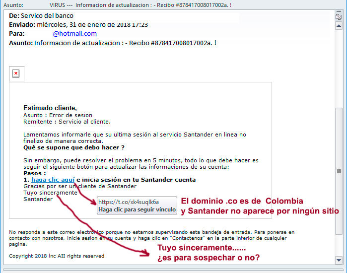Click 'Gracias por ser un cliente de Santander'
This screenshot has height=273, width=347.
tap(80, 186)
